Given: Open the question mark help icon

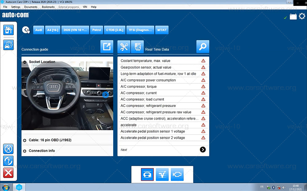Looking at the screenshot, I should click(x=8, y=161).
